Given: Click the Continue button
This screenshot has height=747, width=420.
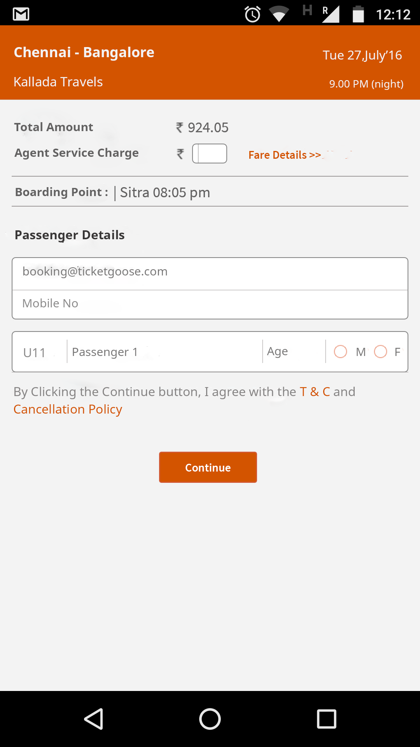Looking at the screenshot, I should click(x=208, y=467).
